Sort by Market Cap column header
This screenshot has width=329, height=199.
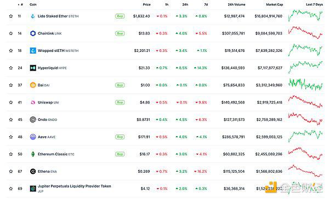(275, 4)
